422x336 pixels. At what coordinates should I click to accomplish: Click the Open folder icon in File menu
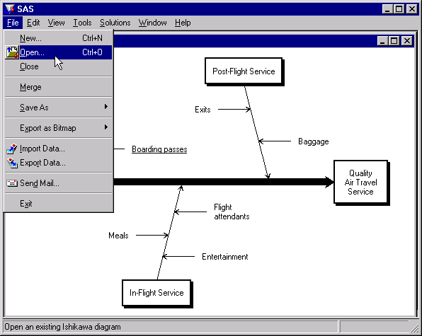[12, 52]
